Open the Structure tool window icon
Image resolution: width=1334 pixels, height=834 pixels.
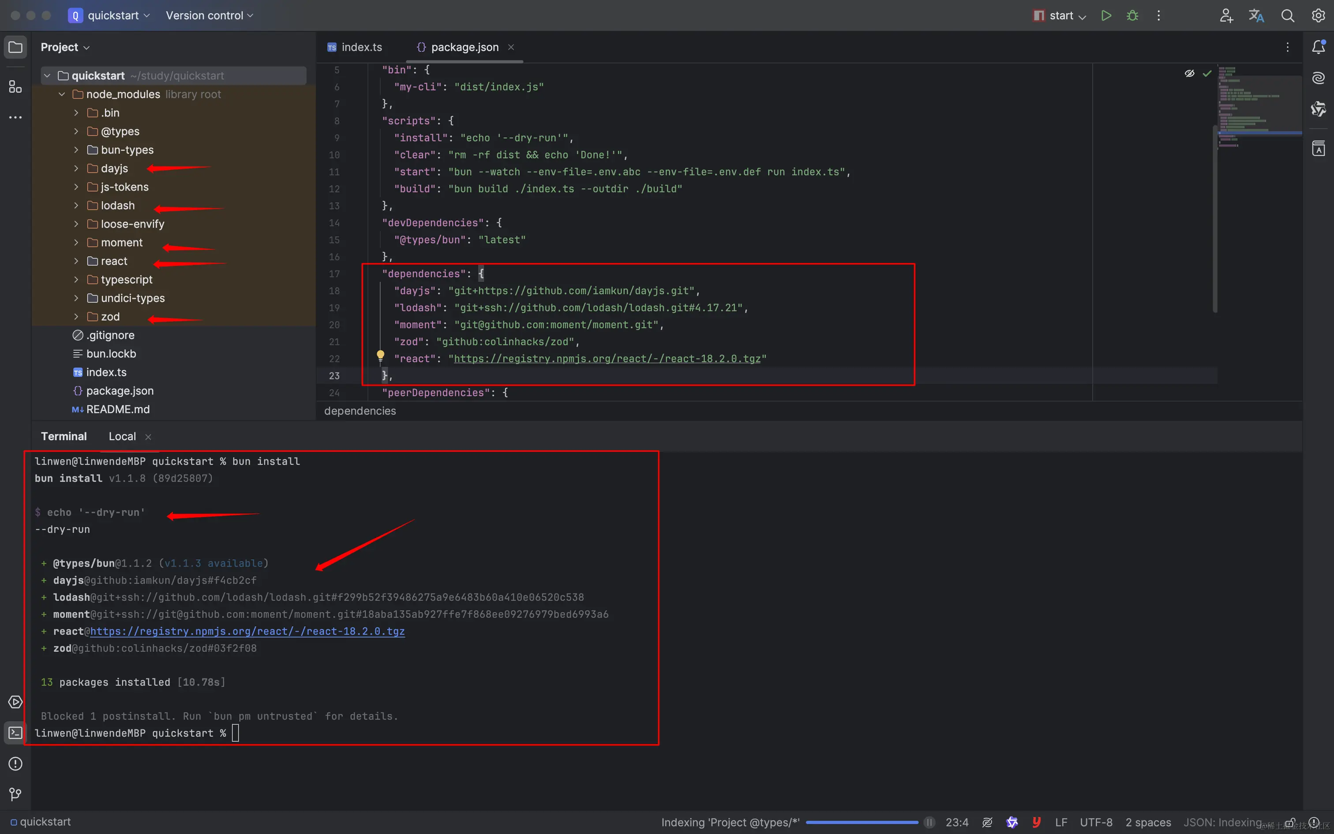point(15,86)
